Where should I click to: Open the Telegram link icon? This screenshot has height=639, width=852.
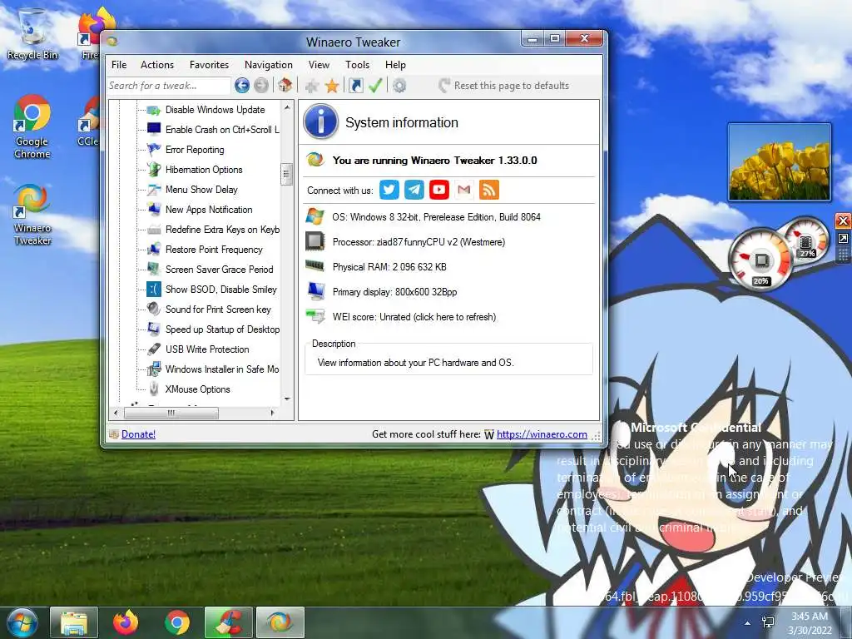[x=414, y=190]
